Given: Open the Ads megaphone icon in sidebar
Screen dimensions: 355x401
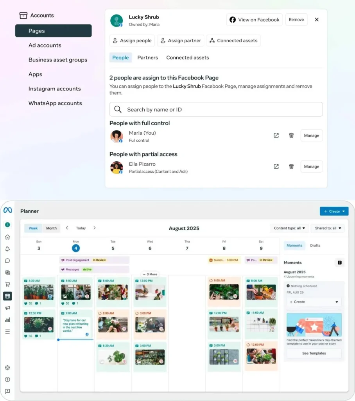Looking at the screenshot, I should [7, 308].
